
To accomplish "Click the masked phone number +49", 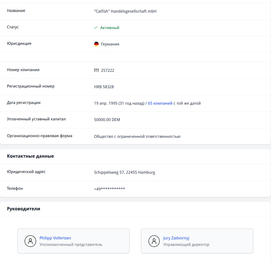I will (x=109, y=189).
